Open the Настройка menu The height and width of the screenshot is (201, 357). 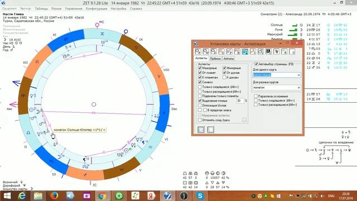point(118,9)
